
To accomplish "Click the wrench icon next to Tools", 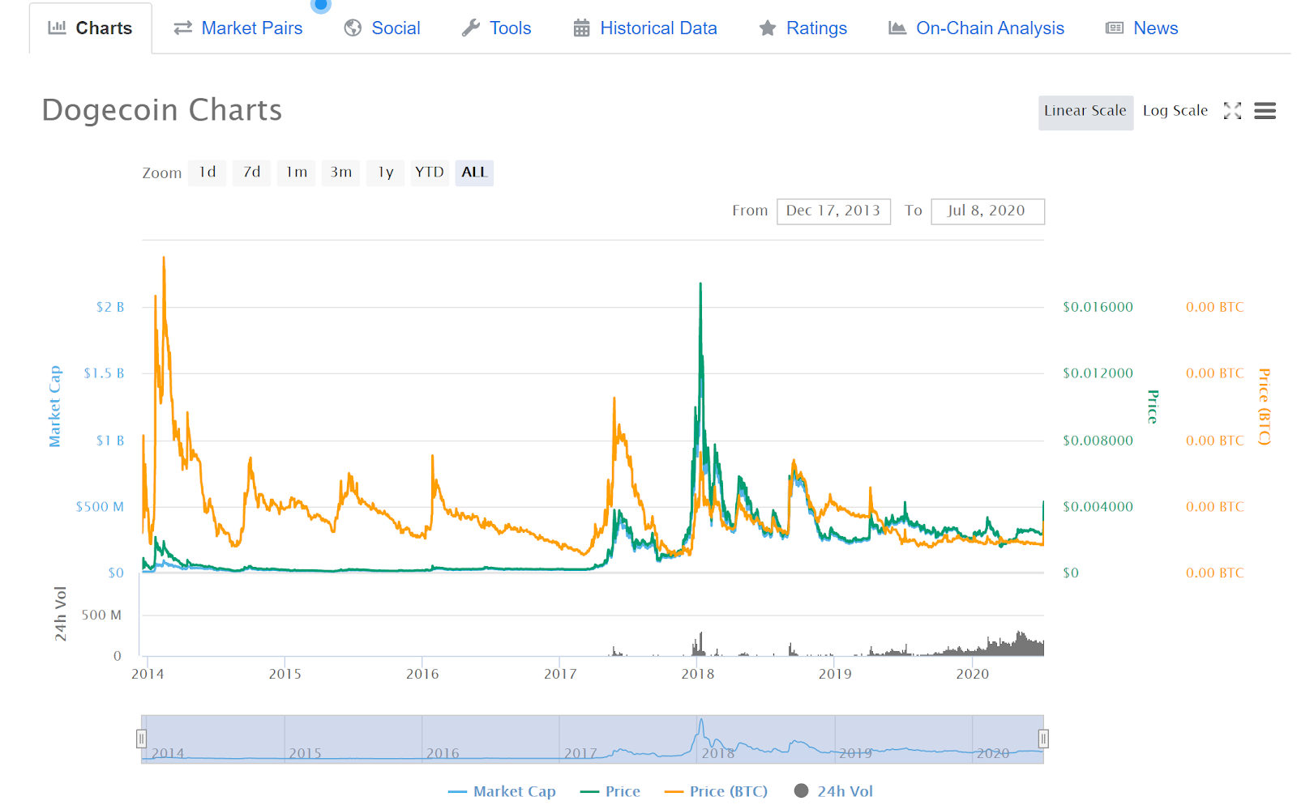I will pyautogui.click(x=471, y=28).
